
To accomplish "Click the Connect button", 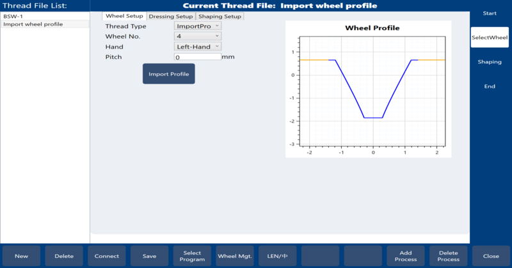I will (x=106, y=256).
